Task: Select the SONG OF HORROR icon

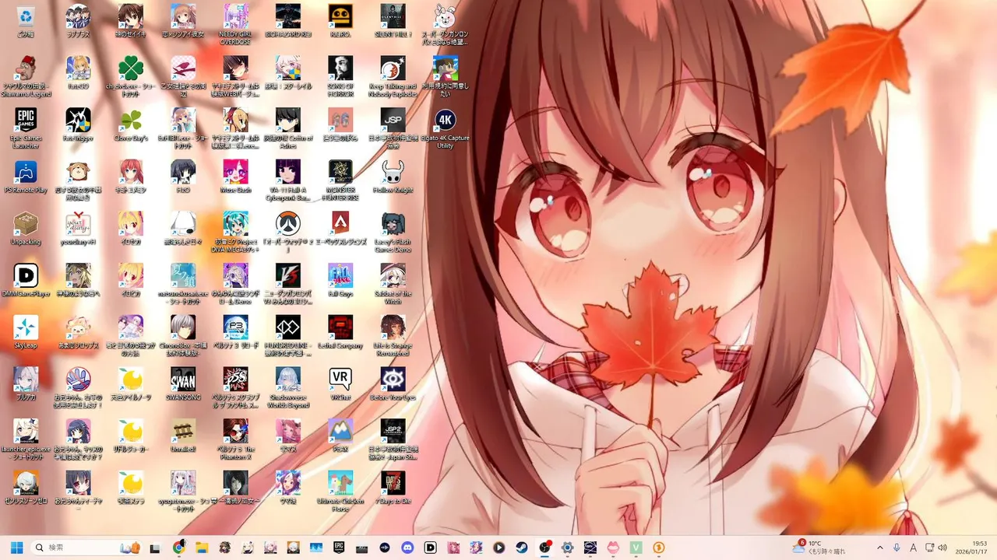Action: 340,77
